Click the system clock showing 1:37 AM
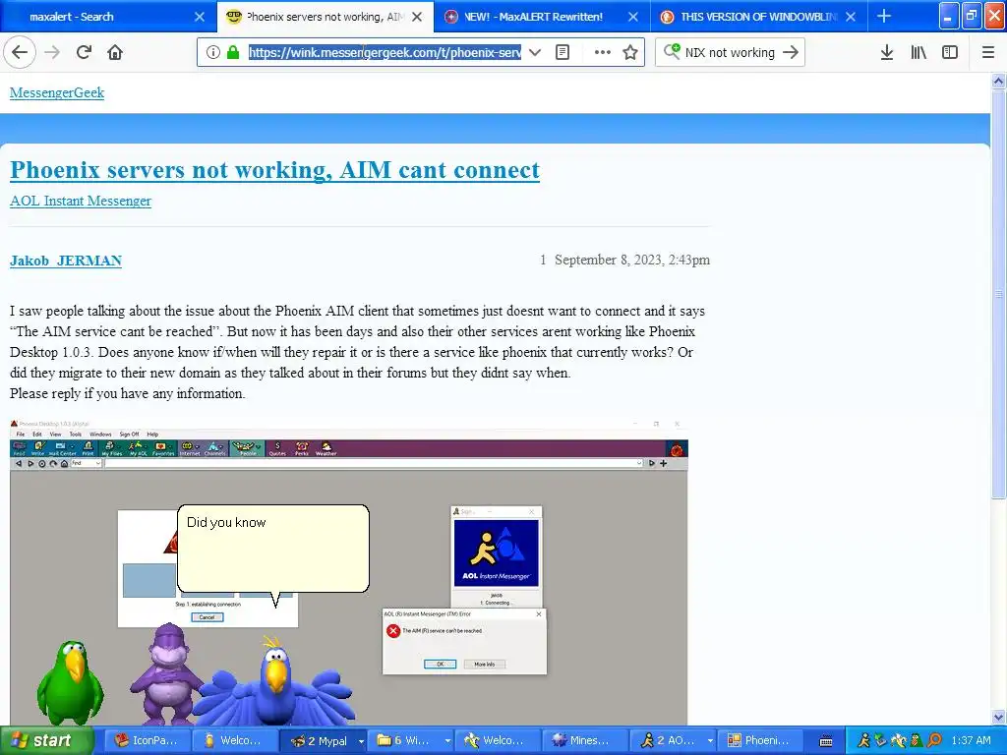The image size is (1007, 755). point(971,740)
